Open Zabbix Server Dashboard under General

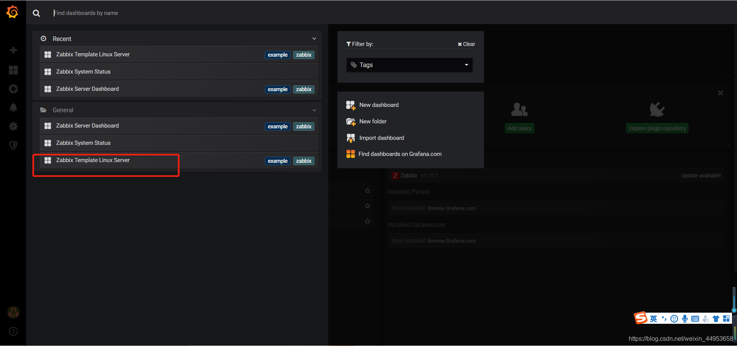click(179, 126)
